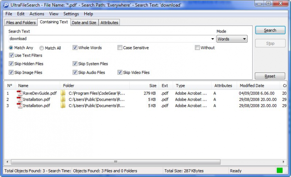Viewport: 291px width, 177px height.
Task: Open the Help menu
Action: [x=88, y=14]
